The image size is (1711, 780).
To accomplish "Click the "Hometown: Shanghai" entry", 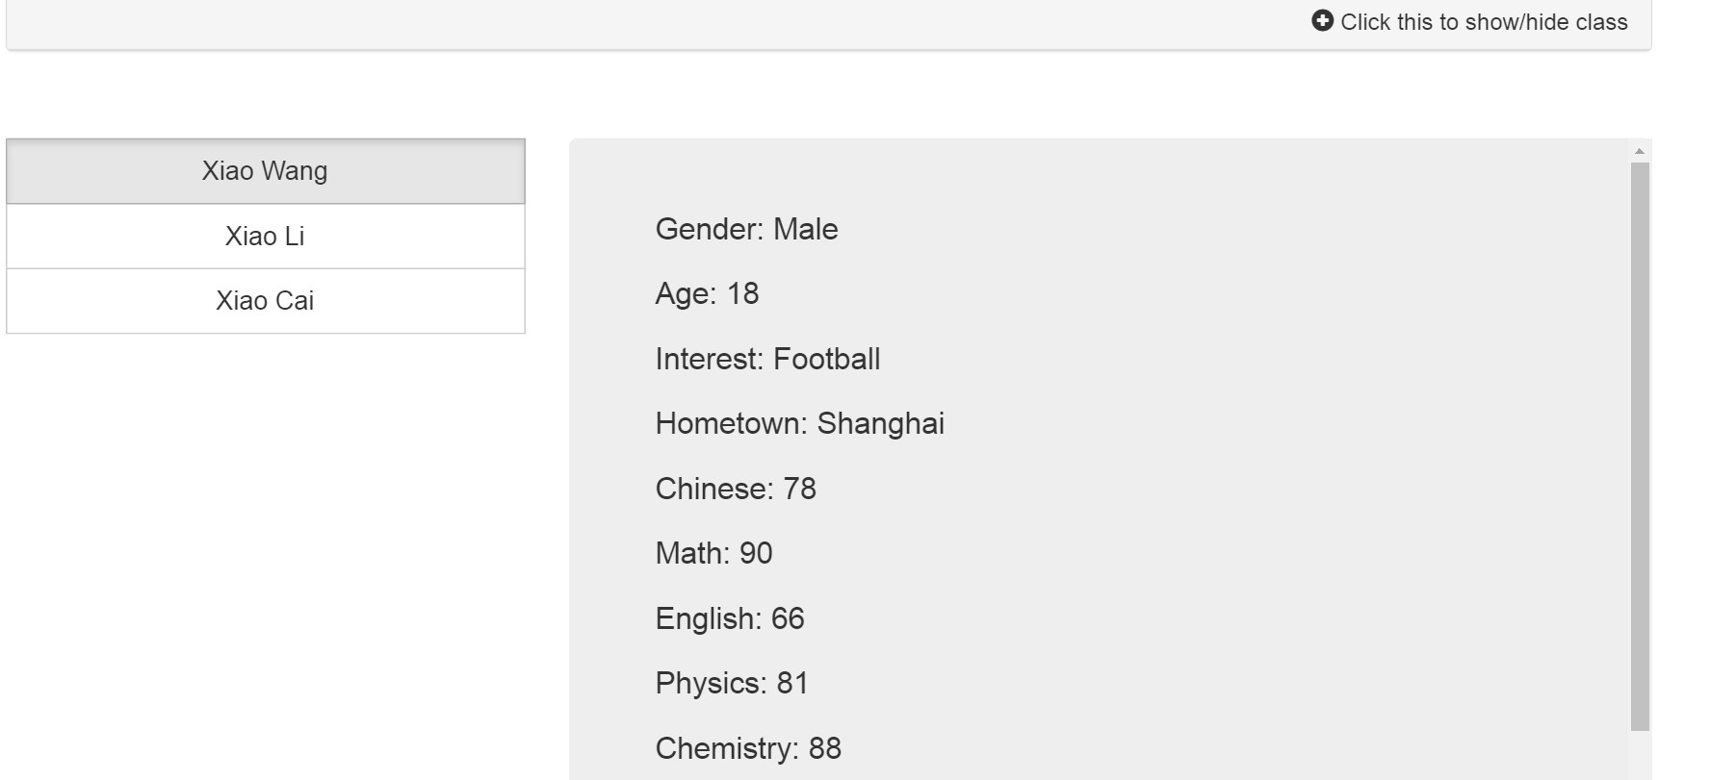I will click(799, 423).
